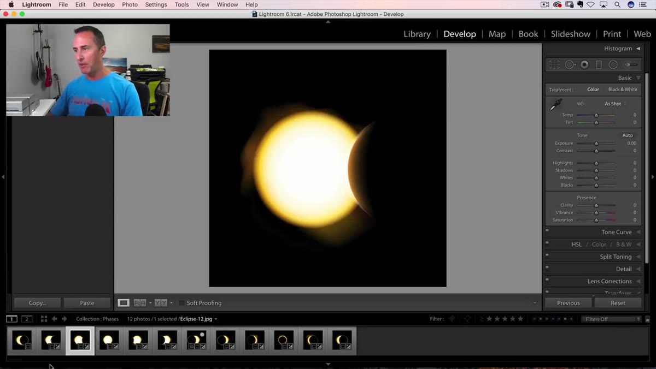Activate the Red Eye Correction tool
656x369 pixels.
584,64
